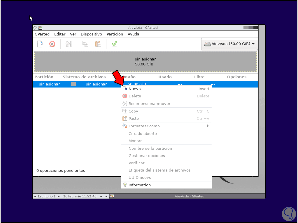Click the Sistema de archivos column header

(84, 77)
